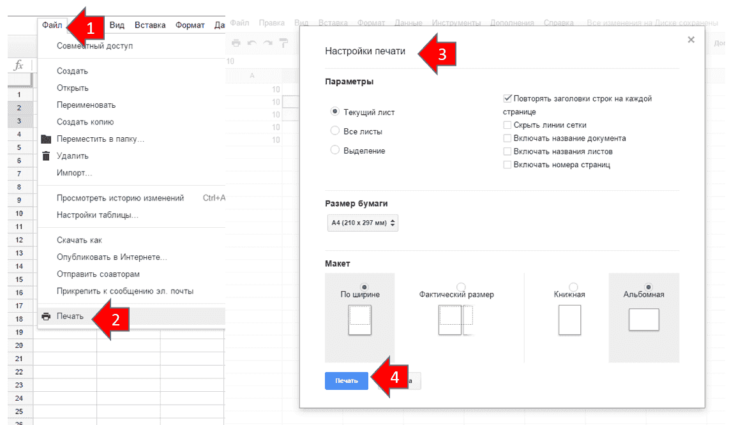Click the folder icon beside Переместить в папку
This screenshot has height=425, width=736.
(45, 139)
